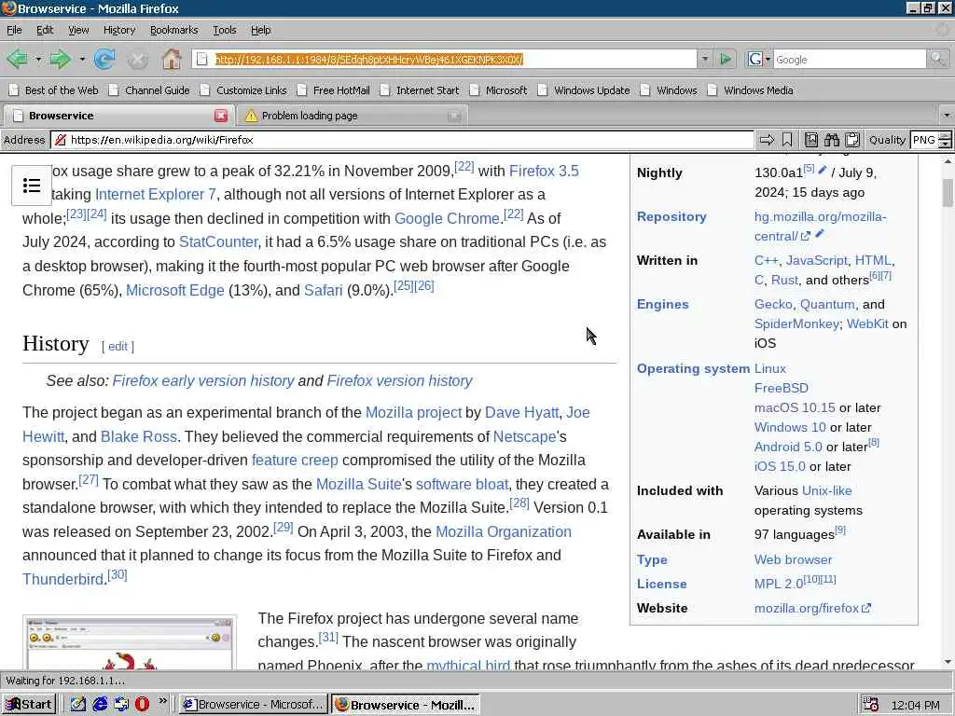Click the search magnifier icon in toolbar
Screen dimensions: 955x716
point(938,59)
